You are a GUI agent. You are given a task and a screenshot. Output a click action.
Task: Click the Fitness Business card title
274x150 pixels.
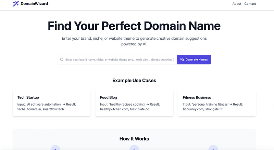(197, 97)
